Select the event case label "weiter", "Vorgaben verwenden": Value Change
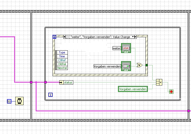The height and width of the screenshot is (134, 191). pyautogui.click(x=100, y=37)
